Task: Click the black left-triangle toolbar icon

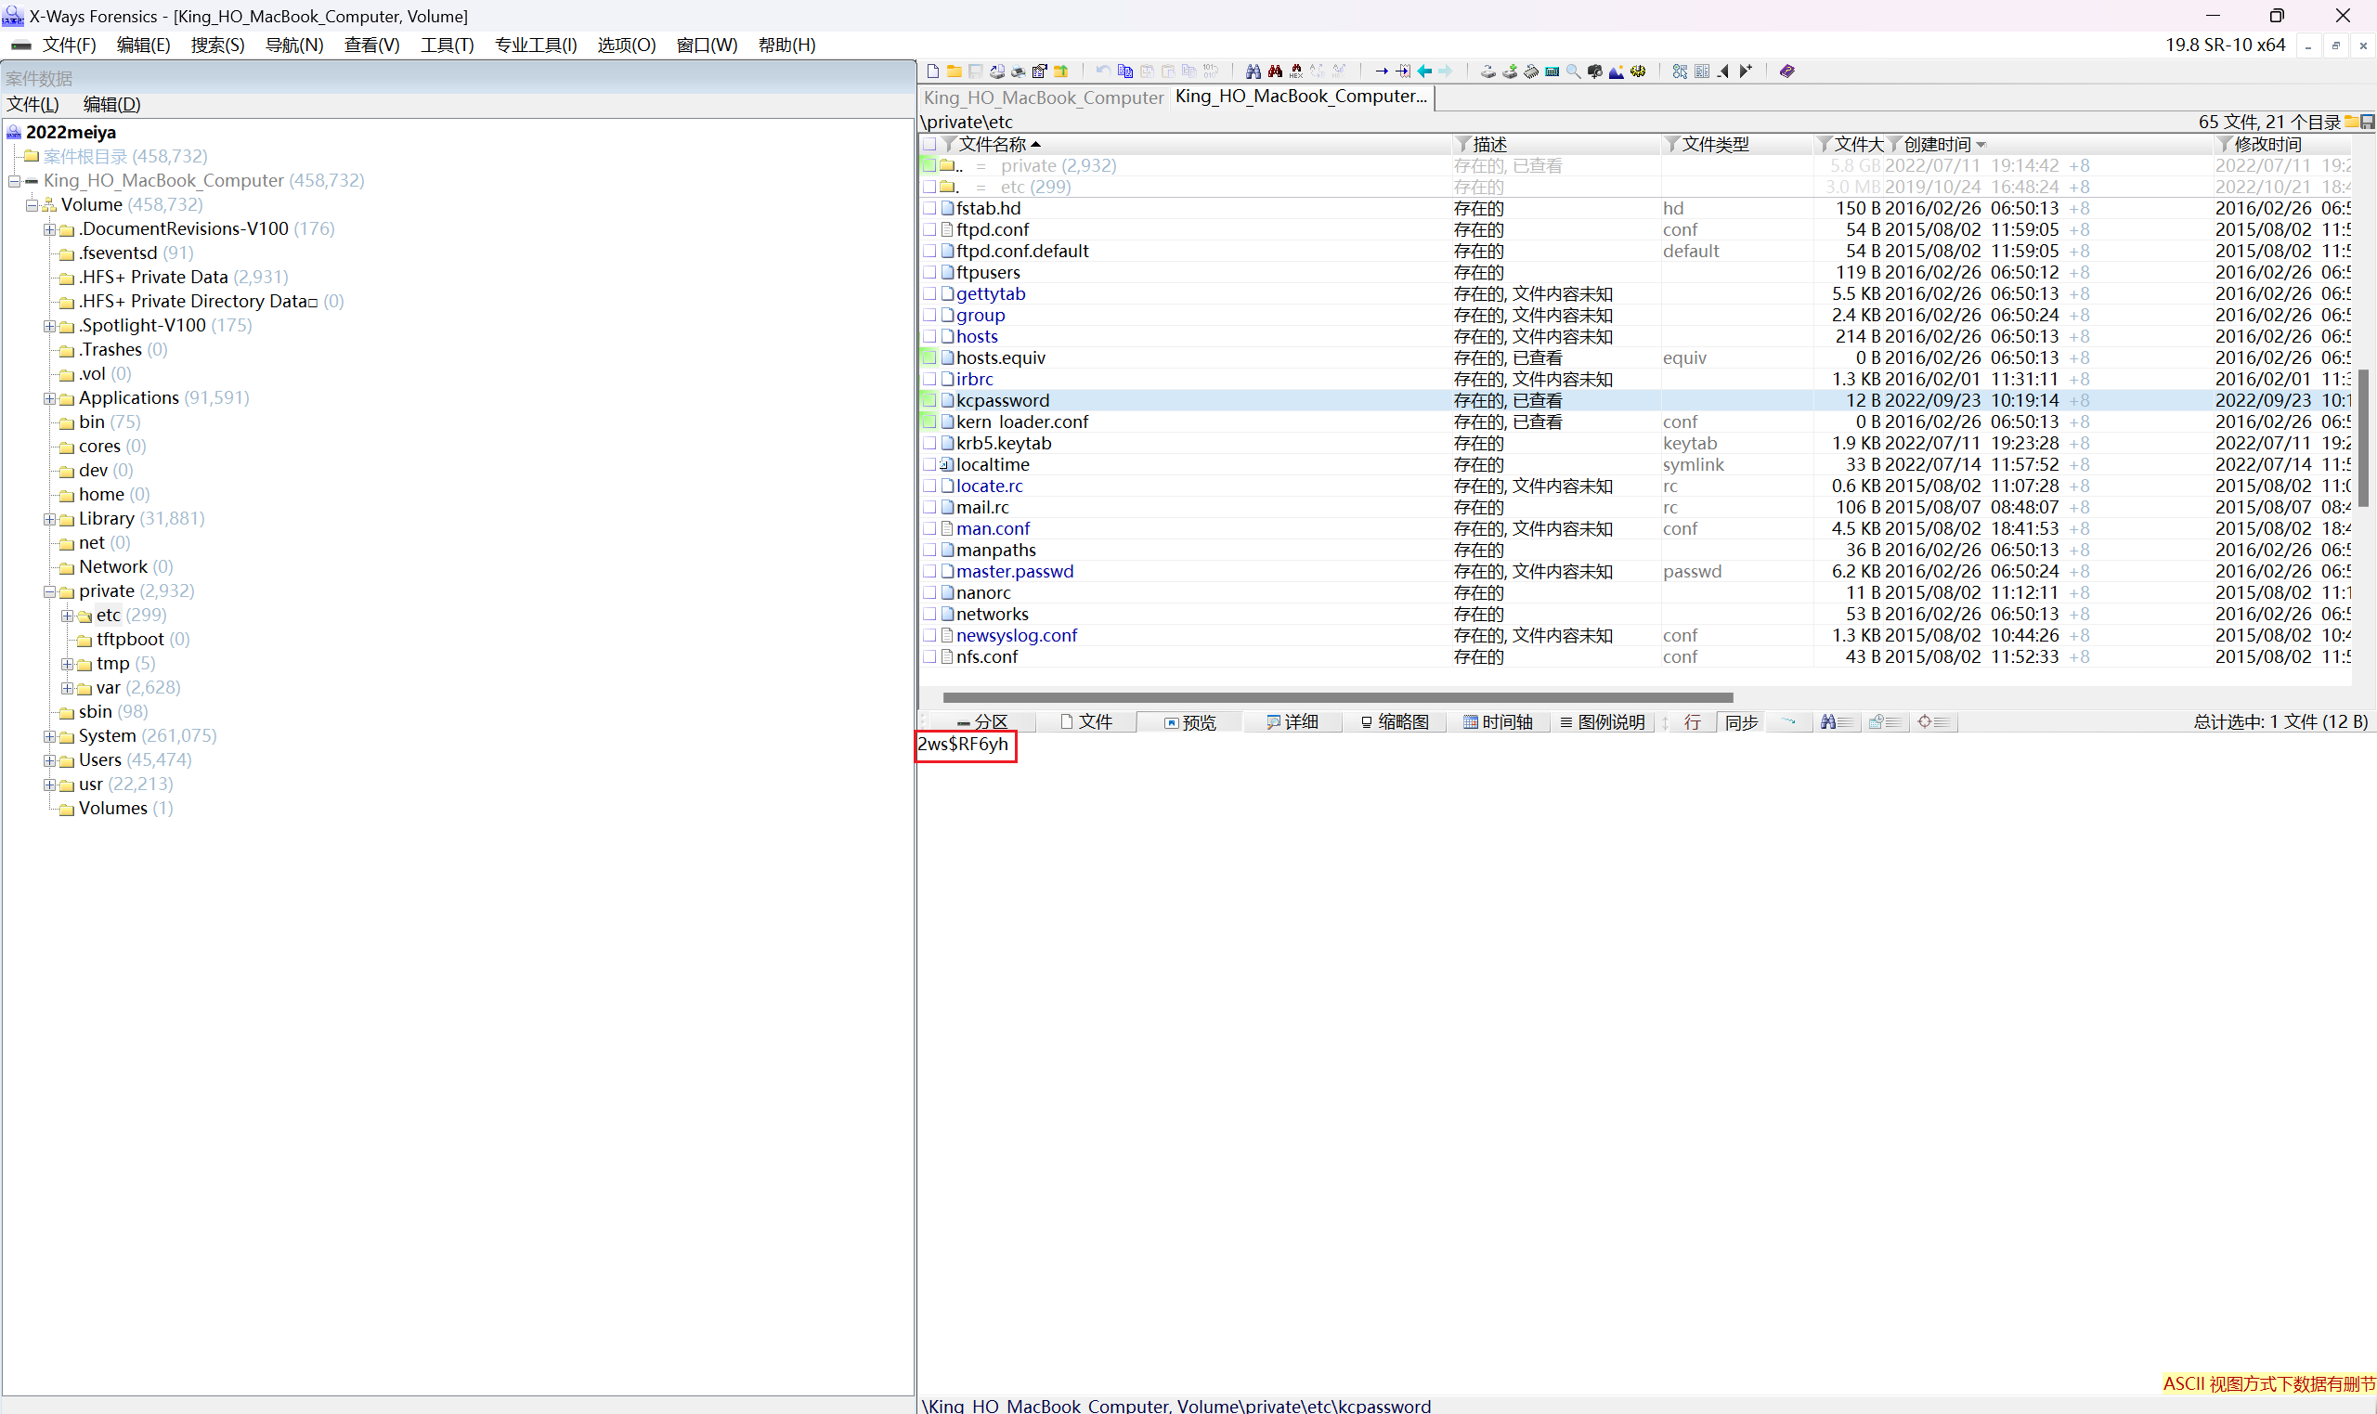Action: (x=1723, y=71)
